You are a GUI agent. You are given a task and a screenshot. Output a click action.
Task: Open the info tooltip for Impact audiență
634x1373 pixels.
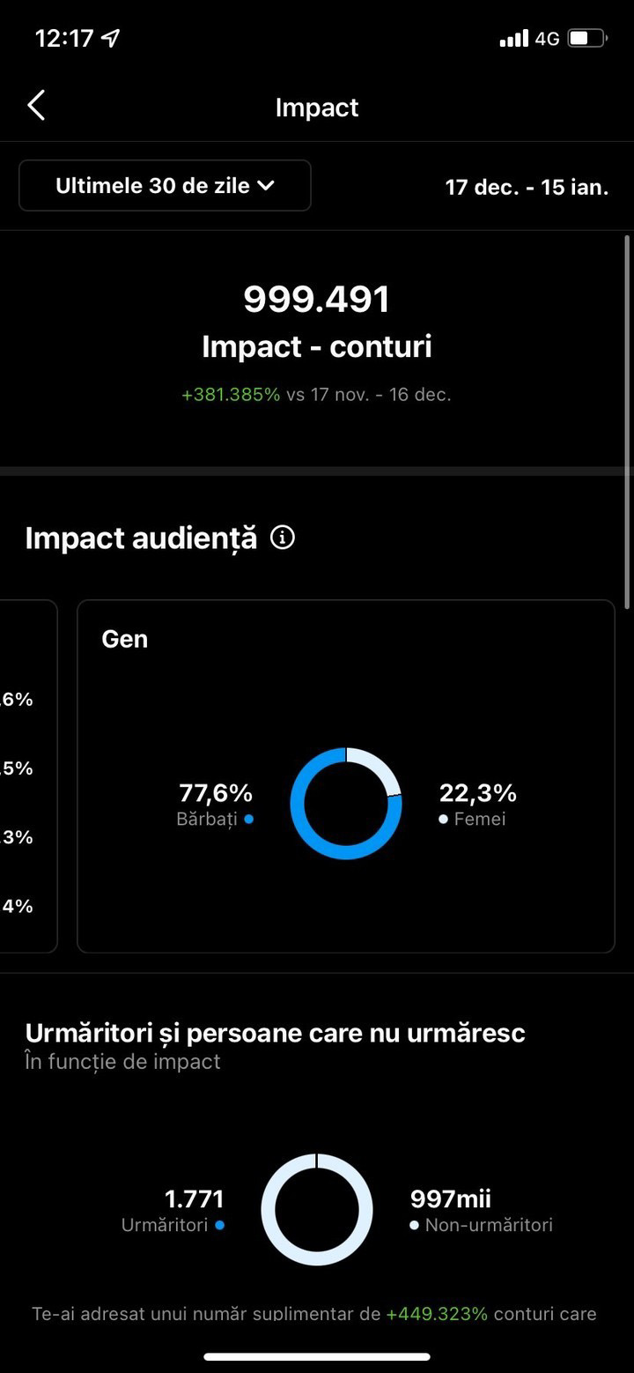281,537
